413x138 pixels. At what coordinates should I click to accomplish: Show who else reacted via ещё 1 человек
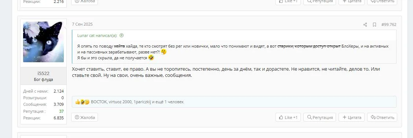(x=169, y=102)
